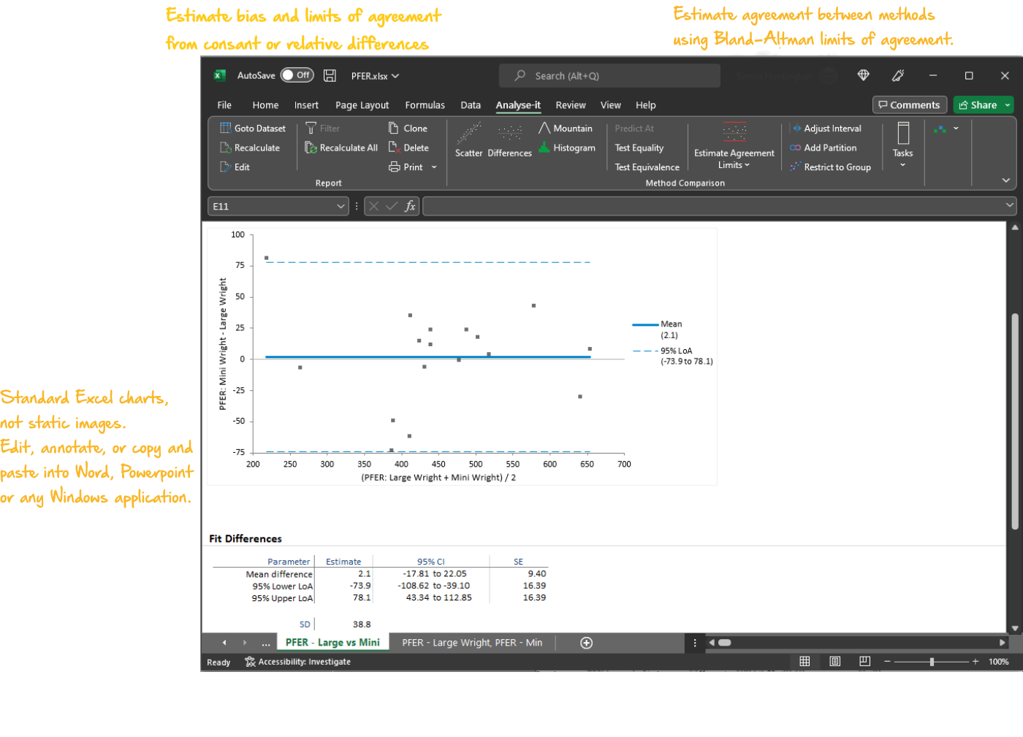Click Add Partition
Viewport: 1023px width, 737px height.
824,148
